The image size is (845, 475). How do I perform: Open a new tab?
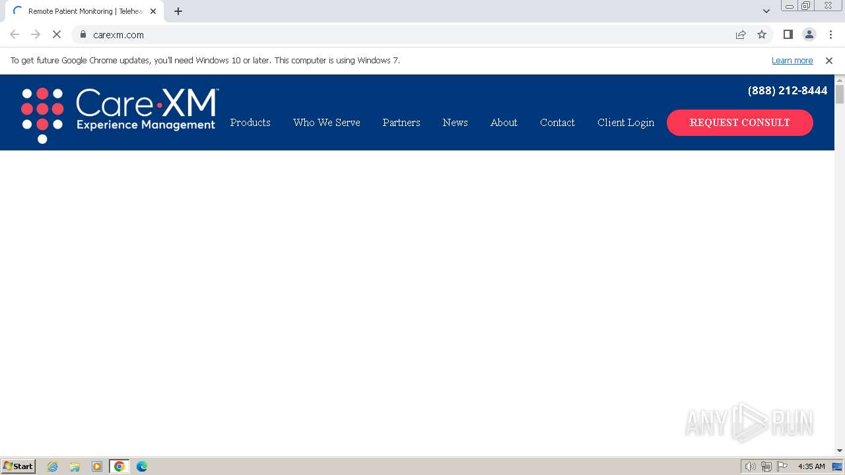pyautogui.click(x=178, y=11)
